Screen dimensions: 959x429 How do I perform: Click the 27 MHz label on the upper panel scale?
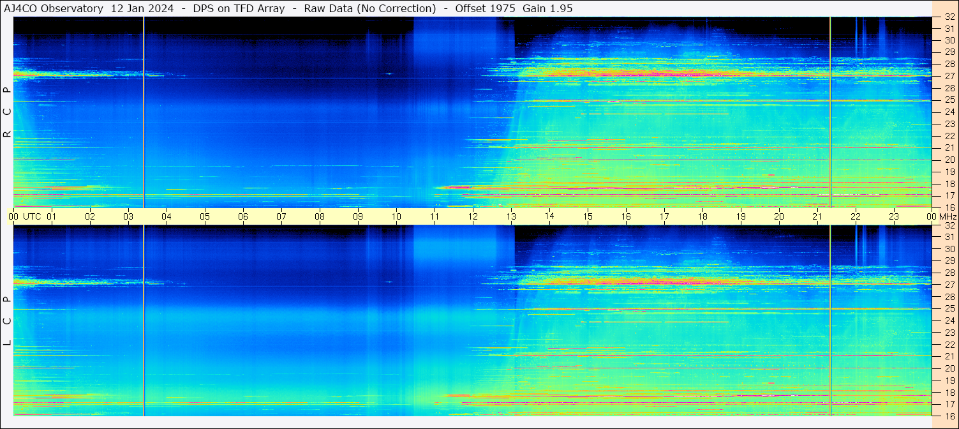click(x=949, y=76)
